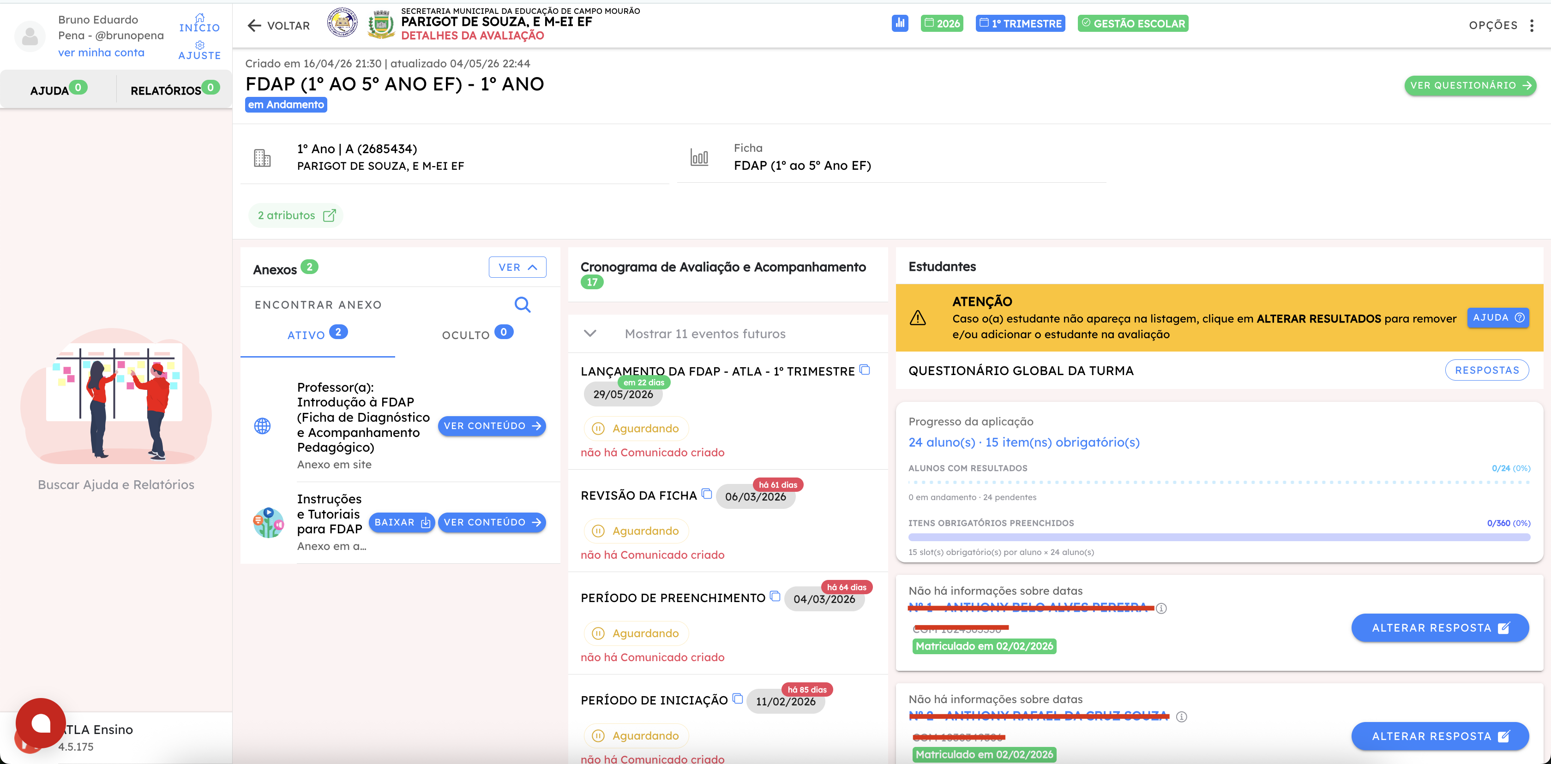
Task: Click VER CONTEÚDO for Introdução à FDAP
Action: (x=492, y=426)
